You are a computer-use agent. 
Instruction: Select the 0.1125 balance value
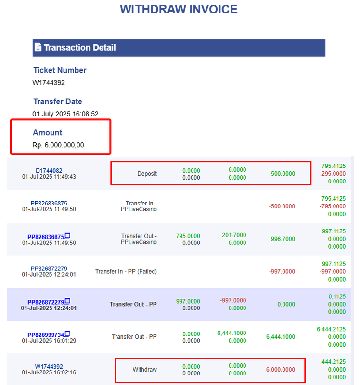pyautogui.click(x=337, y=296)
